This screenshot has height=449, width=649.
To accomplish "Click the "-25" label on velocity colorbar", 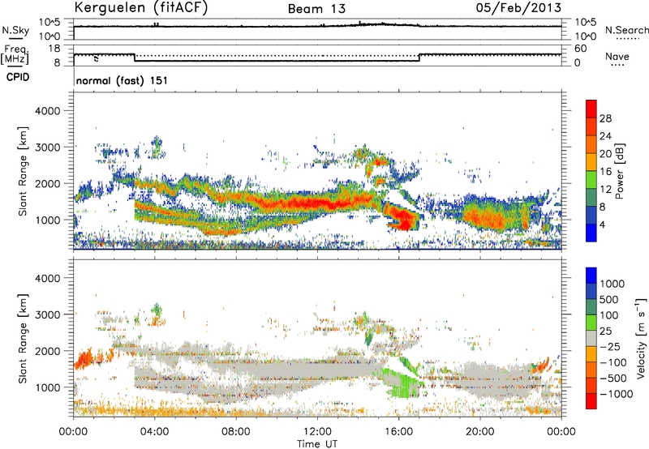I will pyautogui.click(x=610, y=347).
